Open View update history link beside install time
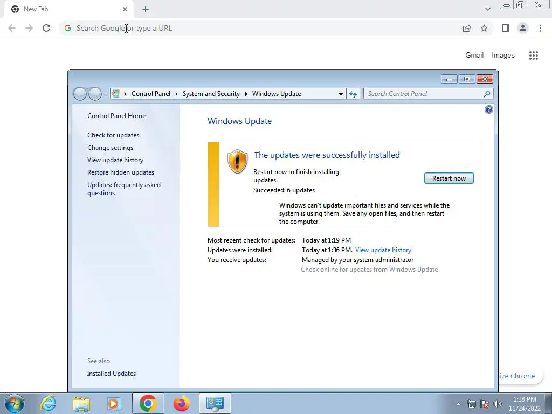Viewport: 552px width, 414px height. tap(383, 250)
